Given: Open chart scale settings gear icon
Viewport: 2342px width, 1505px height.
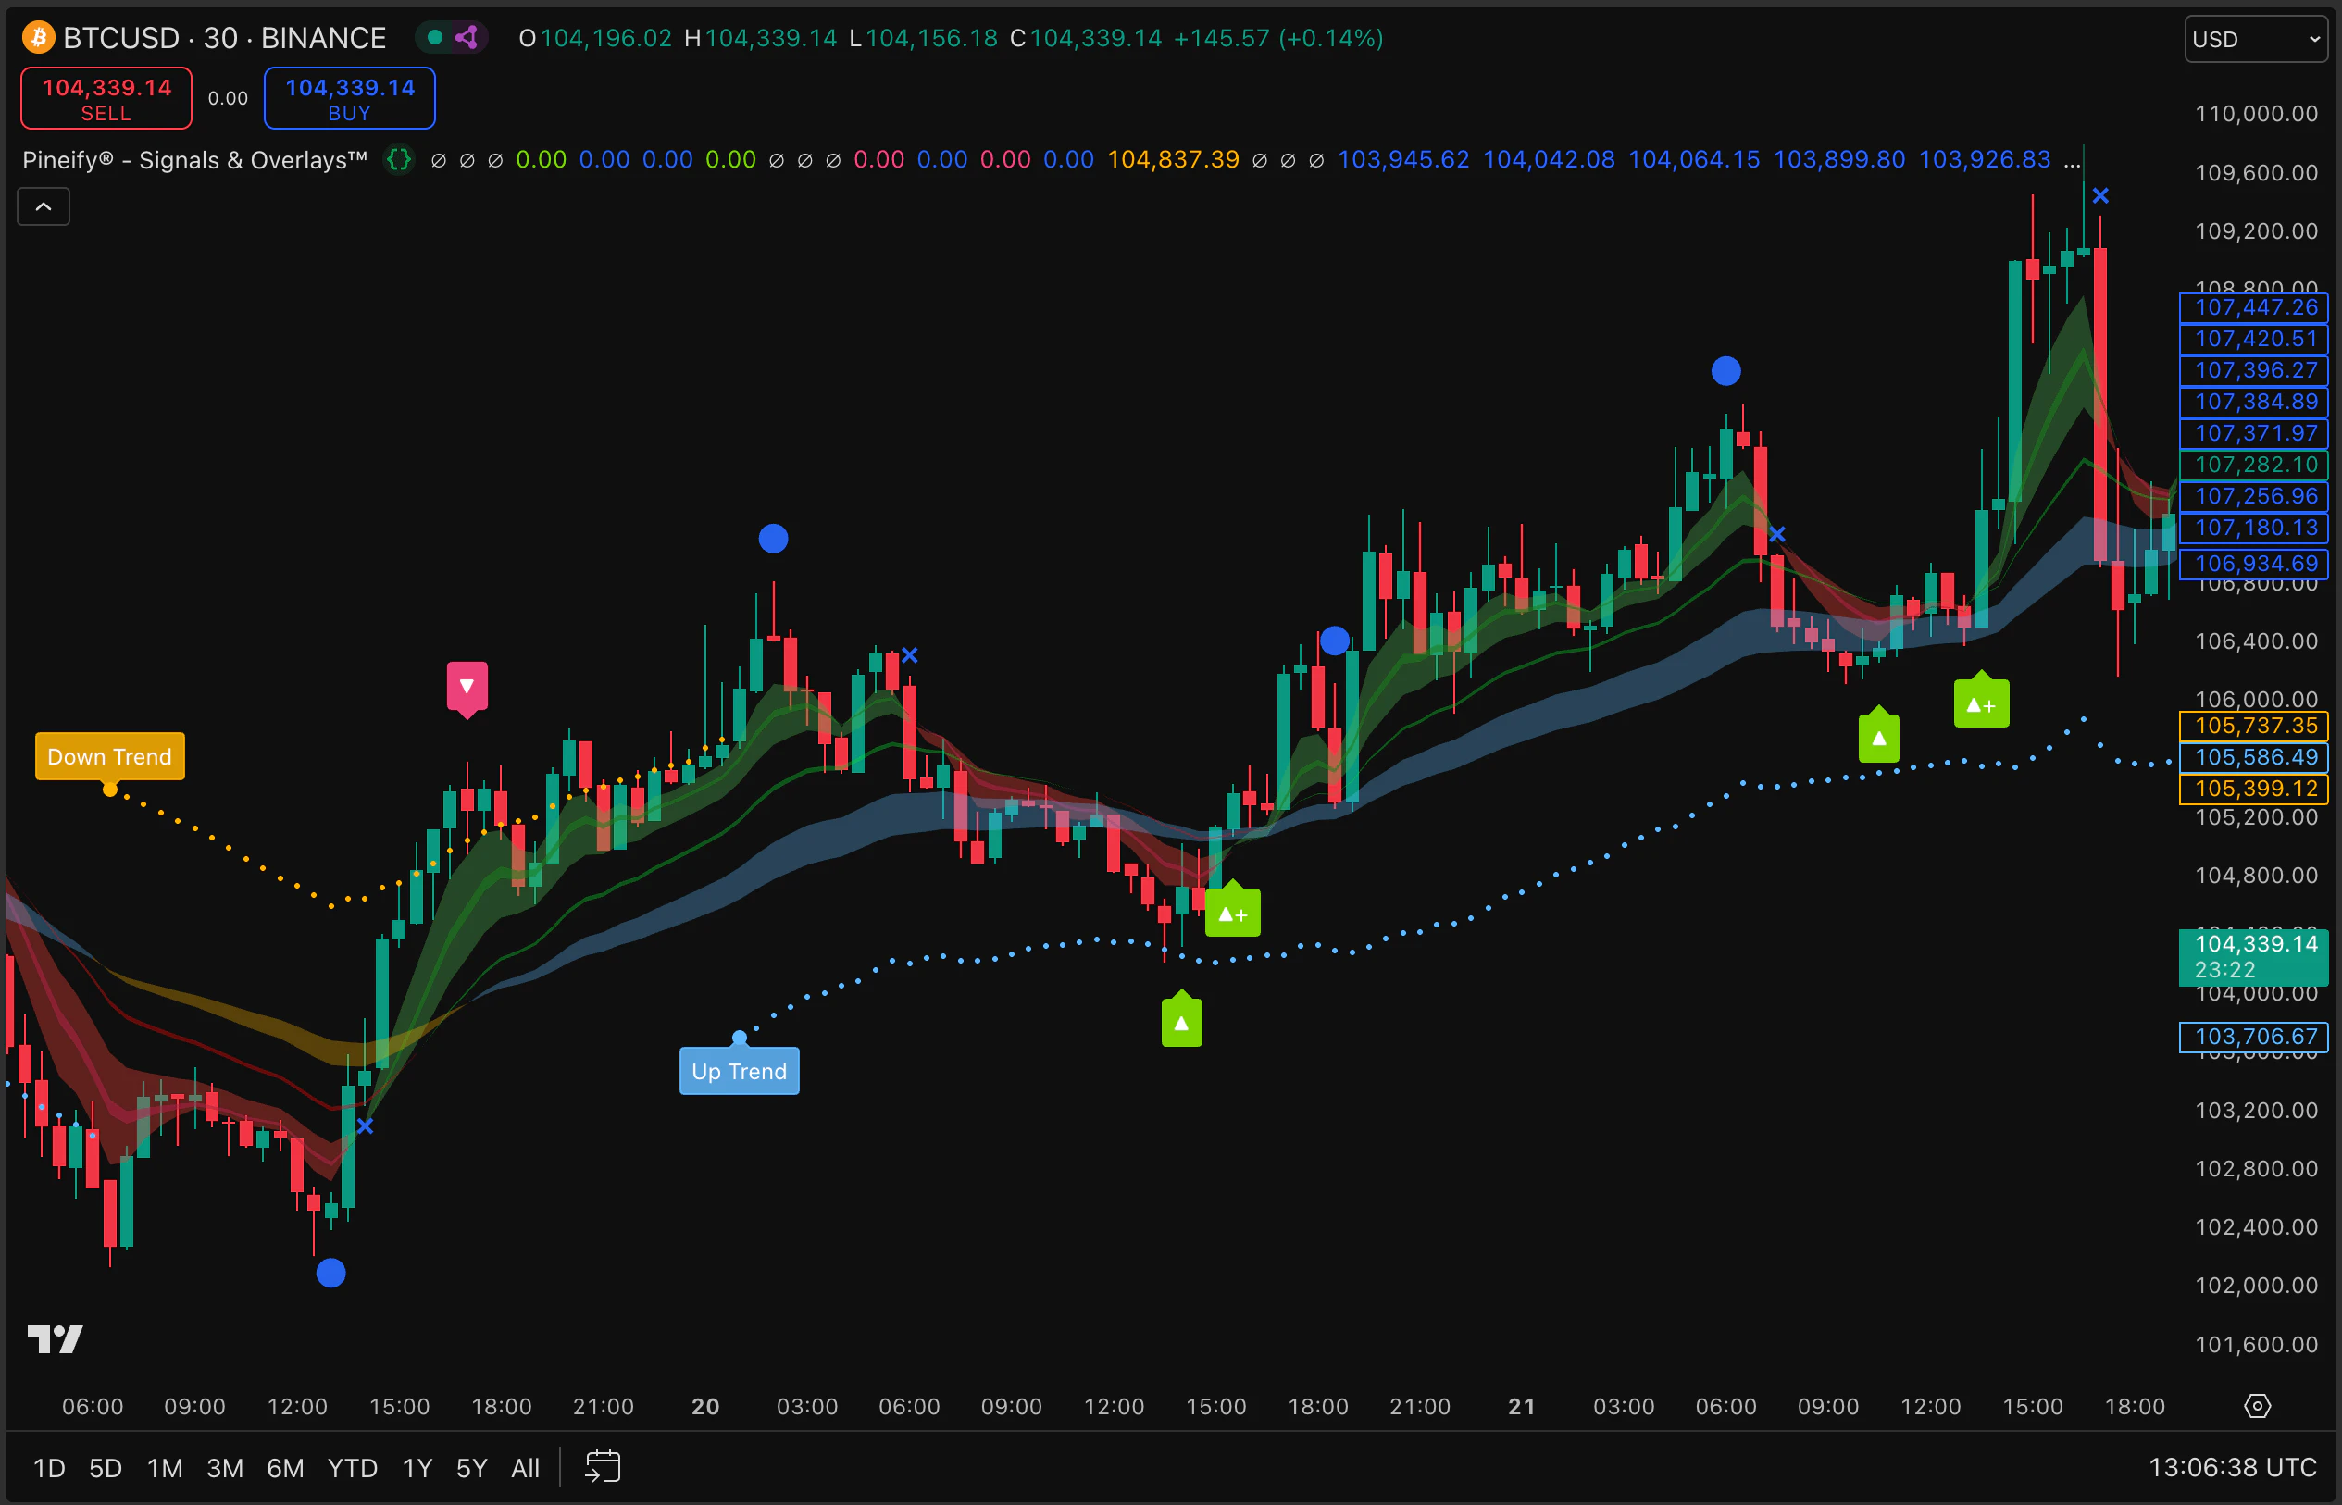Looking at the screenshot, I should tap(2257, 1406).
